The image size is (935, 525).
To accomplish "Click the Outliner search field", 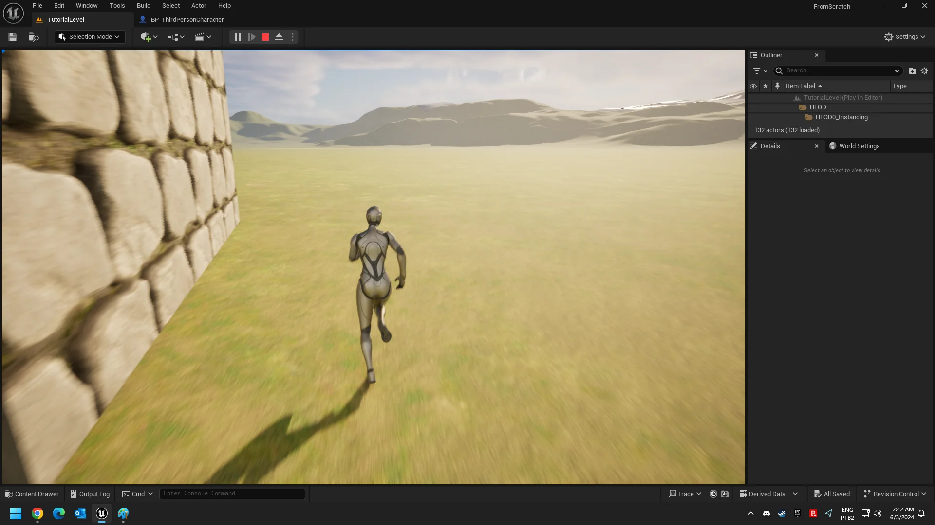I will [837, 71].
